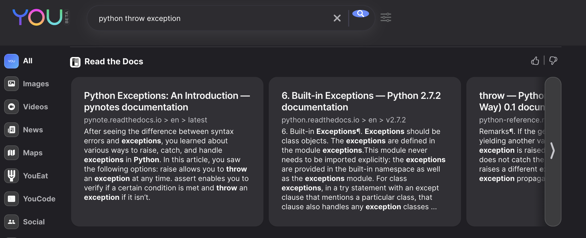Screen dimensions: 586x238
Task: Click the YOU logo in the header
Action: click(38, 17)
